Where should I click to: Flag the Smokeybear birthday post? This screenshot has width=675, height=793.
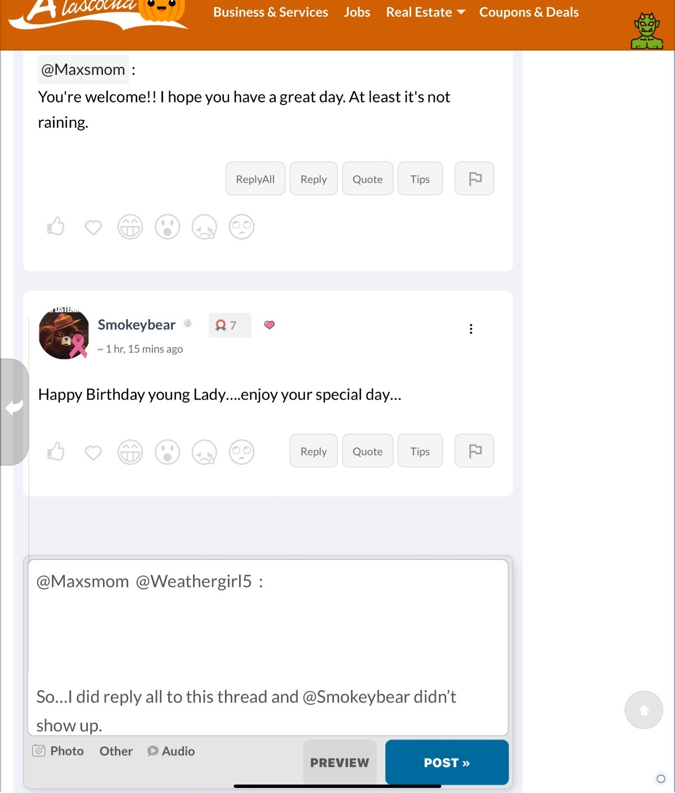pos(474,451)
